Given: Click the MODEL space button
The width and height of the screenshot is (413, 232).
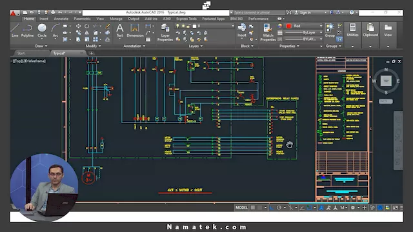Looking at the screenshot, I should click(x=241, y=208).
